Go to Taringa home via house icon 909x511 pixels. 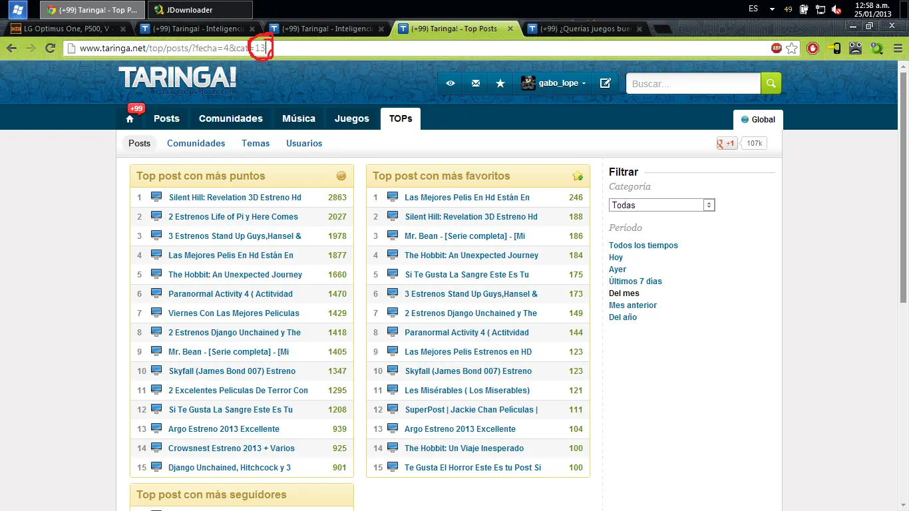130,119
